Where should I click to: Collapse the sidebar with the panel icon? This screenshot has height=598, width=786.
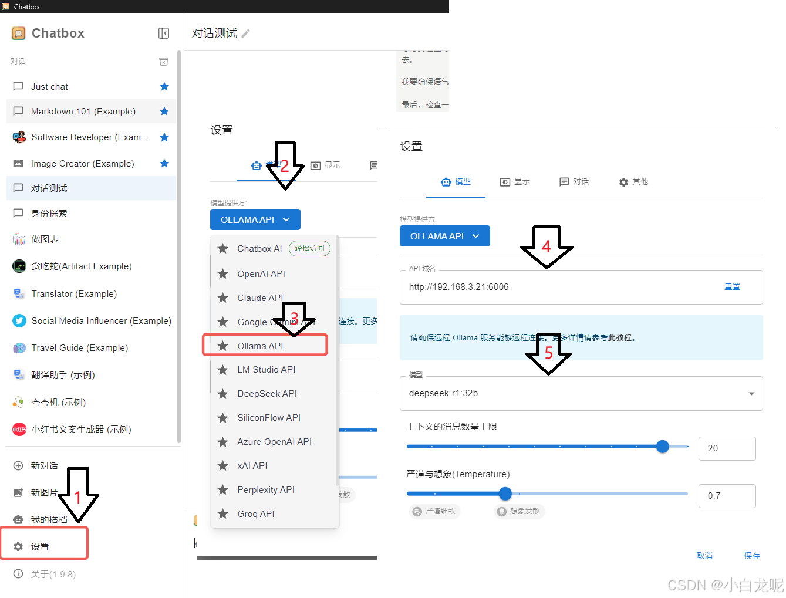[164, 33]
